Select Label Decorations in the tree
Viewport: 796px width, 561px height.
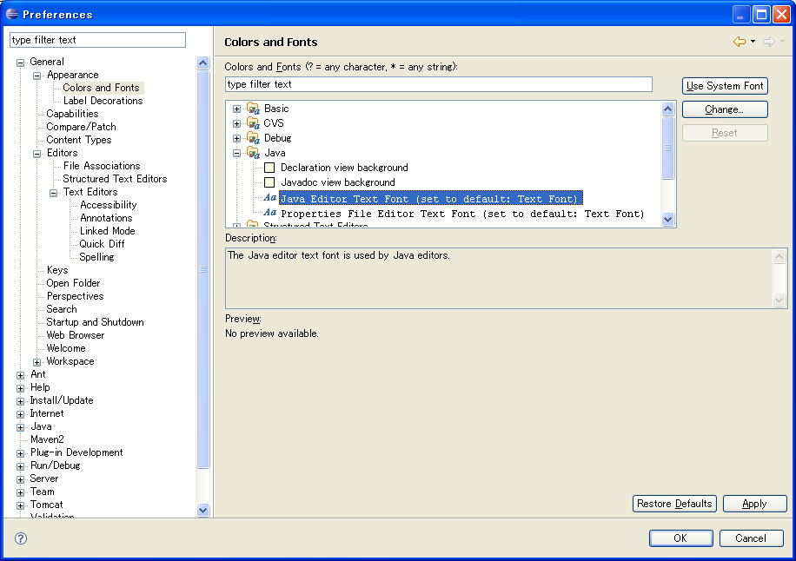coord(103,101)
